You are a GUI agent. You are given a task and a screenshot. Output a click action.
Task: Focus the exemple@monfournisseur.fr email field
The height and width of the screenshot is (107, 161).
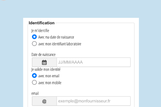94,101
